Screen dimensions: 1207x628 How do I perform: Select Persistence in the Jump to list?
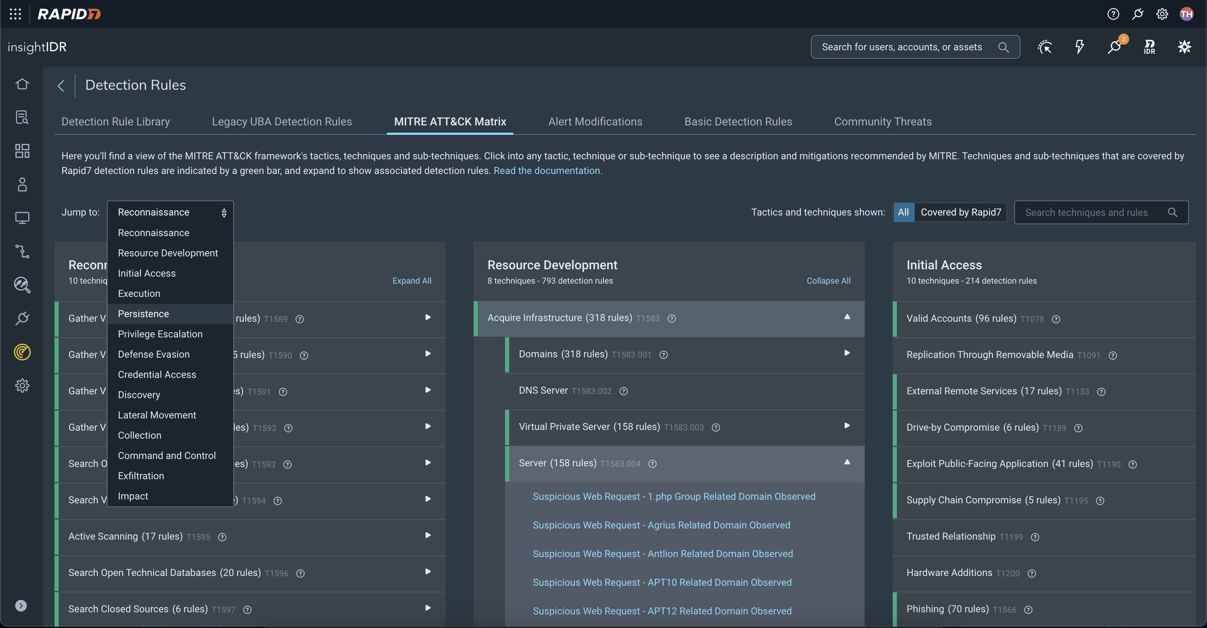(170, 314)
